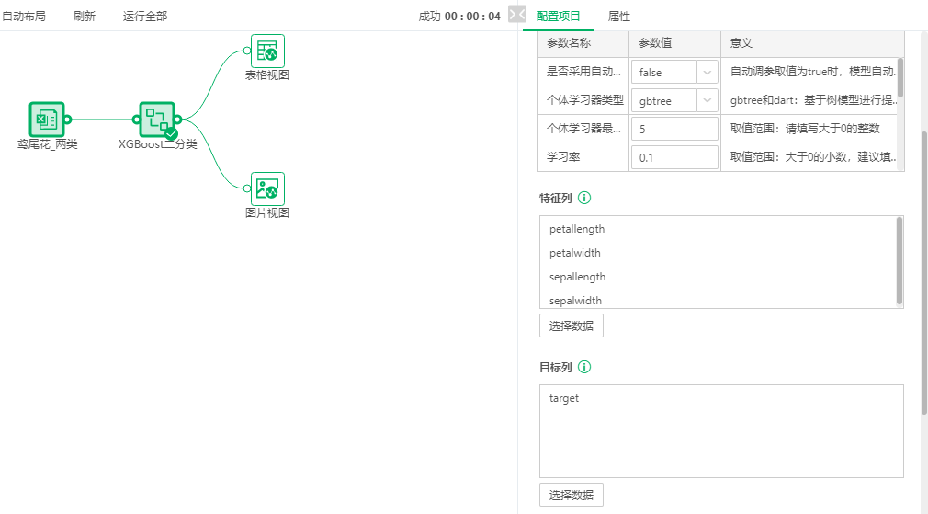Click the 成功 00:00:04 status text

[x=459, y=16]
